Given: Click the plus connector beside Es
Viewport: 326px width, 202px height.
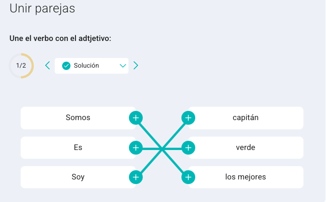Looking at the screenshot, I should click(136, 148).
